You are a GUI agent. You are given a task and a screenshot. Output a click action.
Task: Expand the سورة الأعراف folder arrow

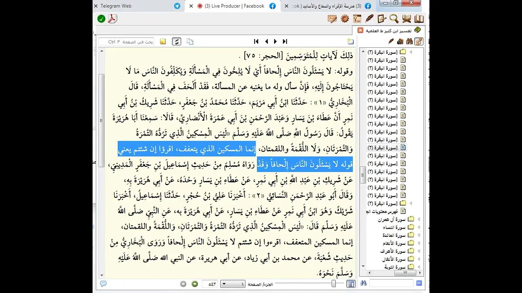418,251
